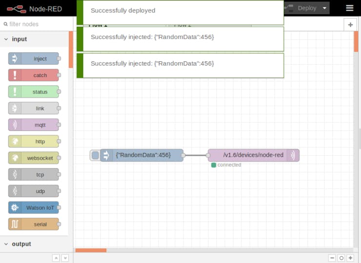Trigger the RandomData inject node button
The height and width of the screenshot is (263, 361).
(95, 155)
